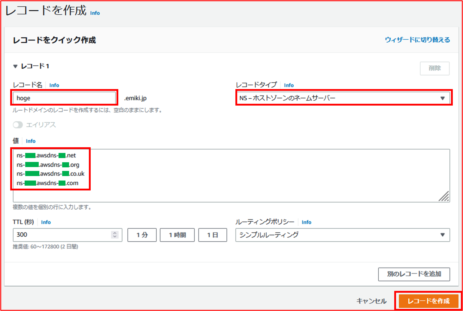Grab the textarea resize handle

(x=444, y=196)
